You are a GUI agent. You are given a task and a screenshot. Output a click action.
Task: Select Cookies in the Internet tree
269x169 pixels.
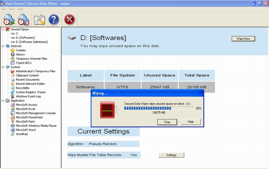[x=21, y=50]
